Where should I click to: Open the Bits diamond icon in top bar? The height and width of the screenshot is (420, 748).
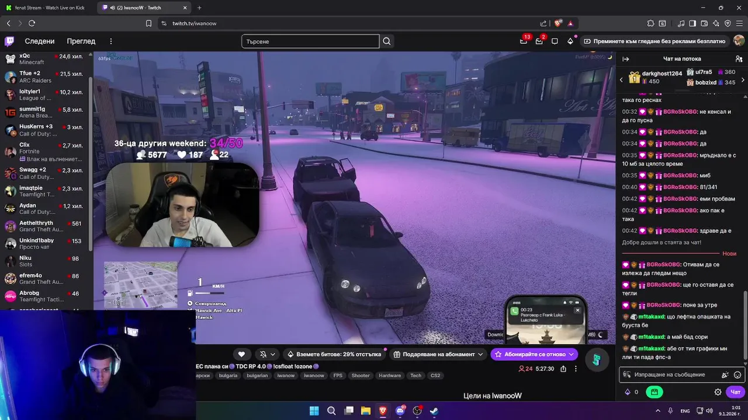pos(570,41)
